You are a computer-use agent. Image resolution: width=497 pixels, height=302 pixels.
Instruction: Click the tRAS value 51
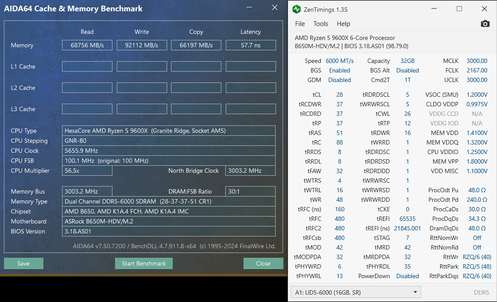tap(339, 133)
